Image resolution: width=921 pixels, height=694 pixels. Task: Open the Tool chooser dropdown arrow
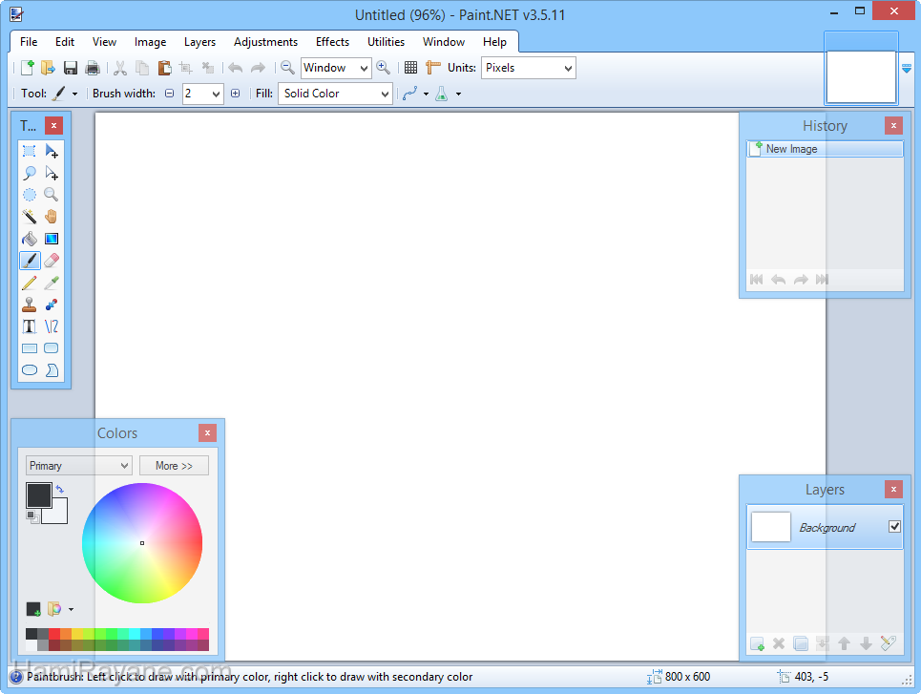click(x=74, y=94)
